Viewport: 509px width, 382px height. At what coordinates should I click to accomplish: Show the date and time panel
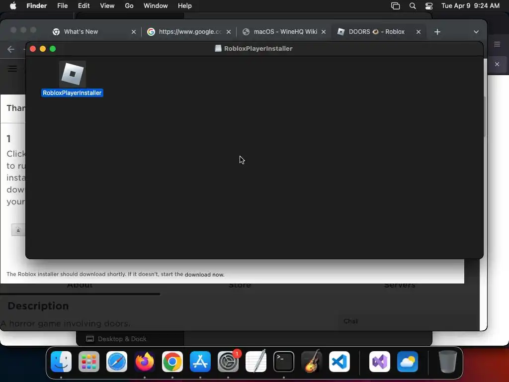click(x=470, y=6)
